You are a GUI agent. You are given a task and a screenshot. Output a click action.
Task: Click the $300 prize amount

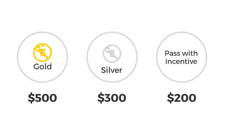coord(112,98)
